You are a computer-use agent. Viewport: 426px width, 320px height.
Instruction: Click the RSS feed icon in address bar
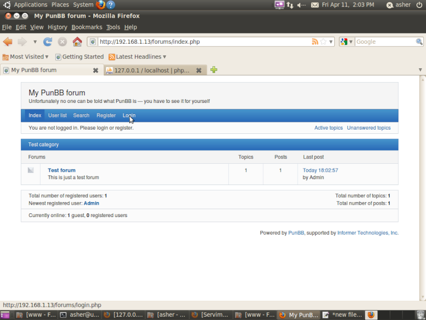point(315,42)
